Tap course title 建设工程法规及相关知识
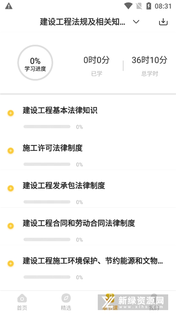This screenshot has width=176, height=314. point(83,22)
